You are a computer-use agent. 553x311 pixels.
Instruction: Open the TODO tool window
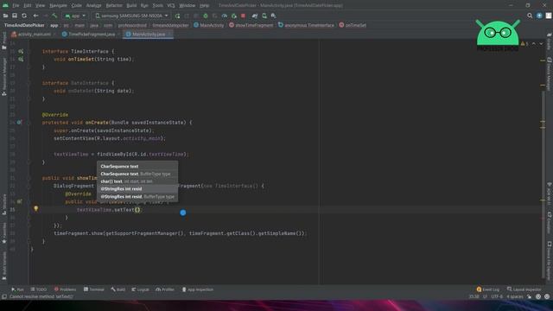tap(38, 289)
